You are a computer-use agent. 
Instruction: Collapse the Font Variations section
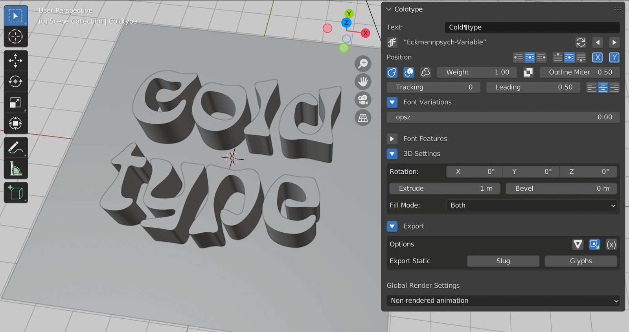tap(392, 102)
